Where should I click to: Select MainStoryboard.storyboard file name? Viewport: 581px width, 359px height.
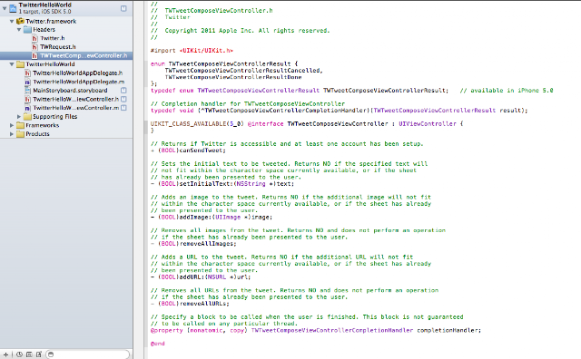coord(70,91)
